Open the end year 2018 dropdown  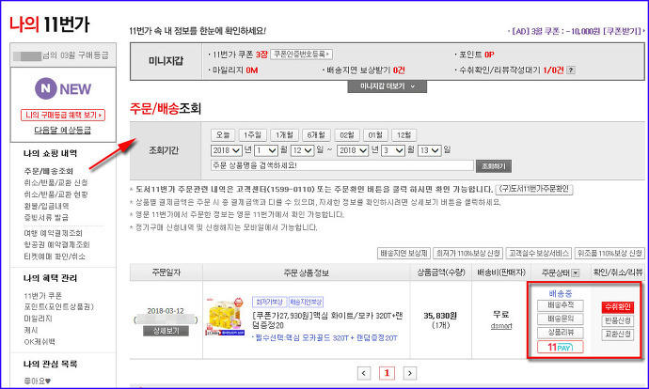(x=353, y=150)
